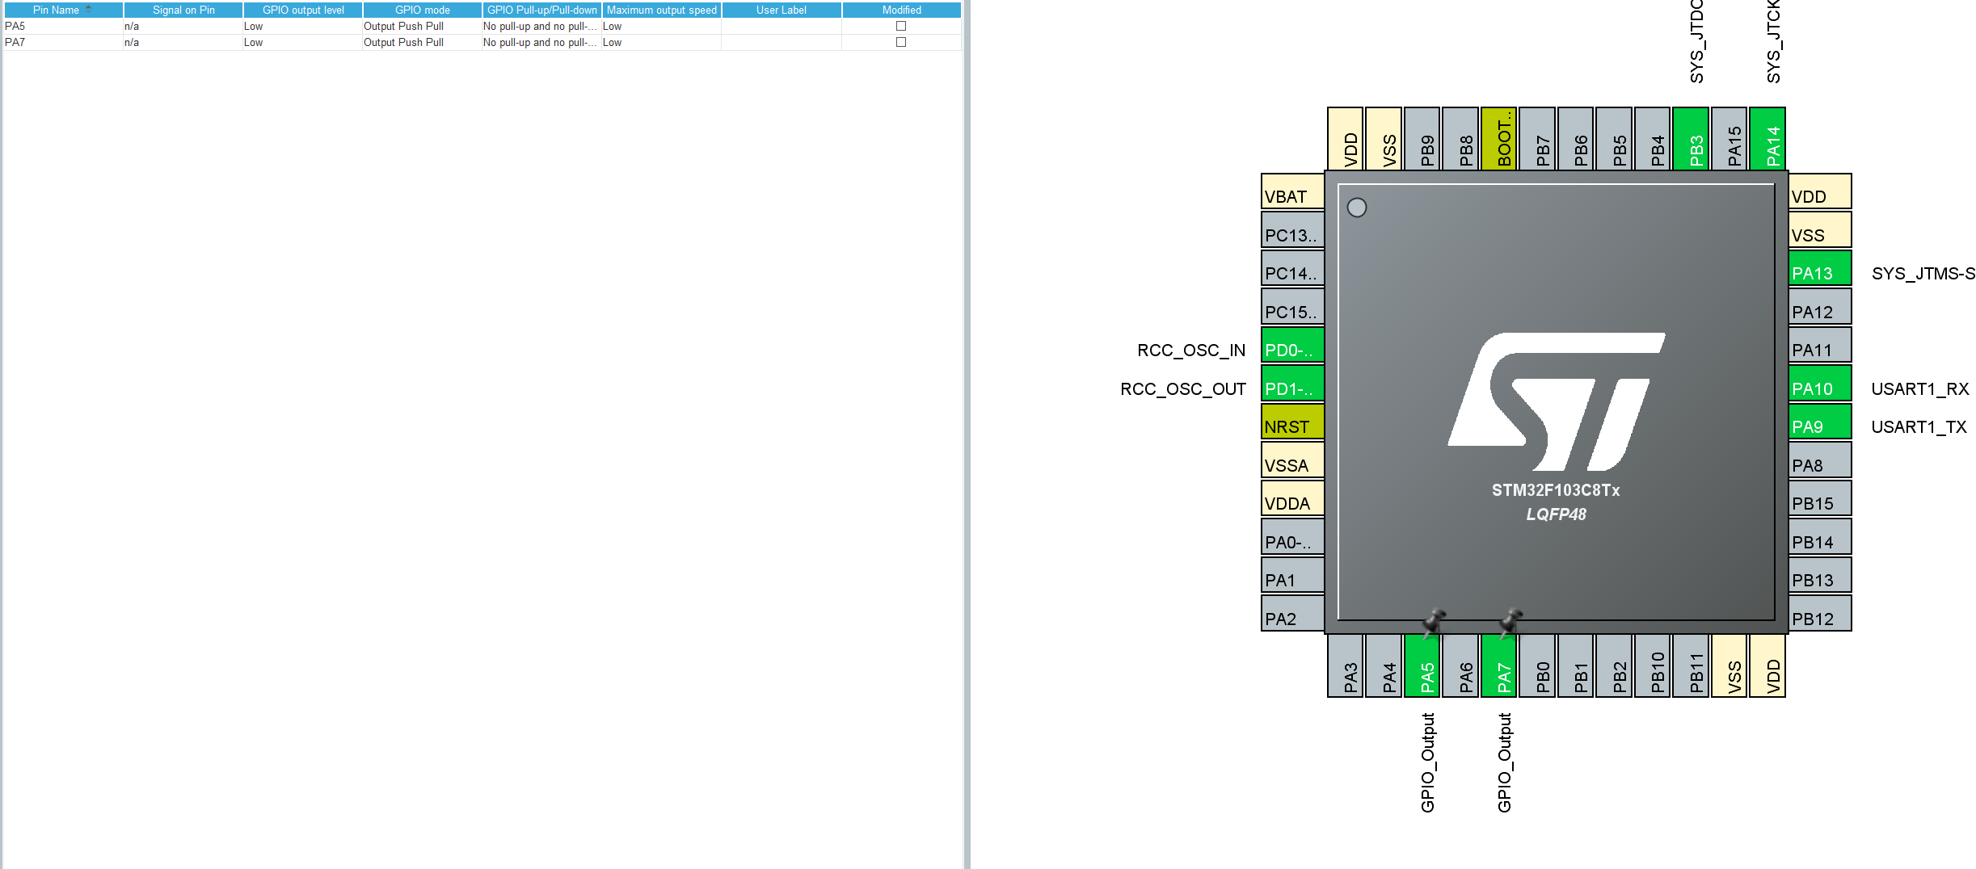Check the Modified checkbox for PA7
This screenshot has width=1976, height=869.
[x=900, y=42]
